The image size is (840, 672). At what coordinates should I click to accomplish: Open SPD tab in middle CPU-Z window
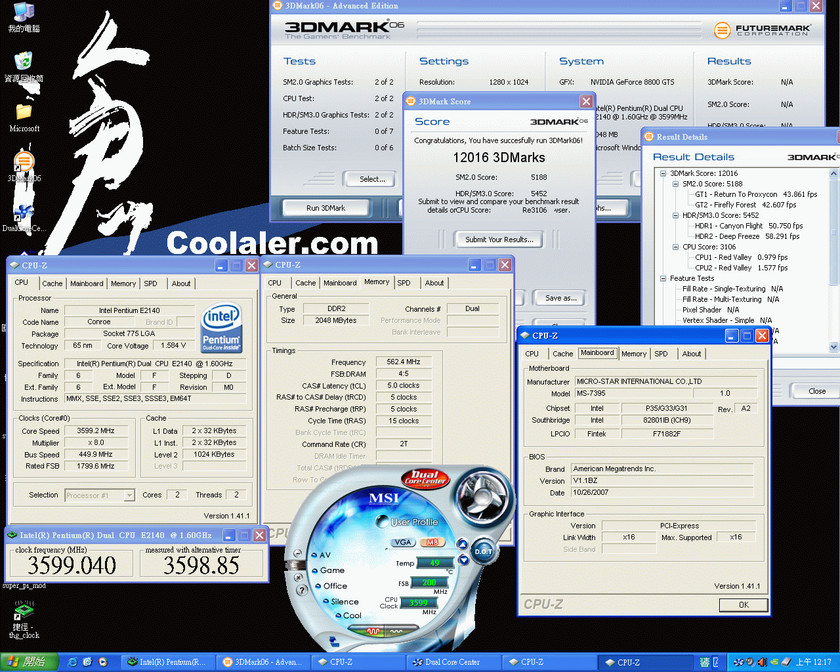[x=404, y=283]
